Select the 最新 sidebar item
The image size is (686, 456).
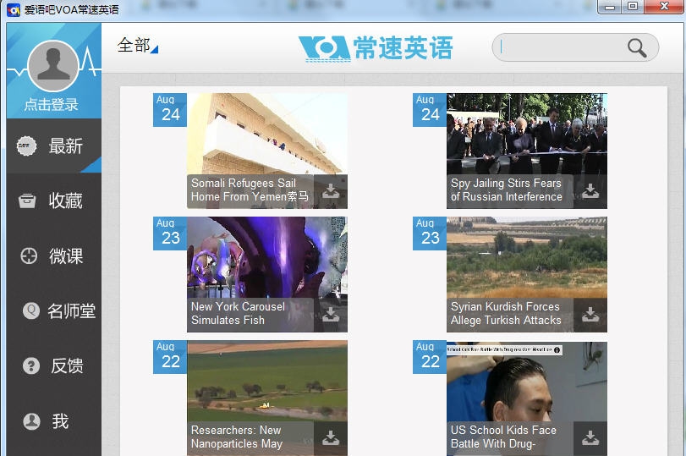[54, 146]
